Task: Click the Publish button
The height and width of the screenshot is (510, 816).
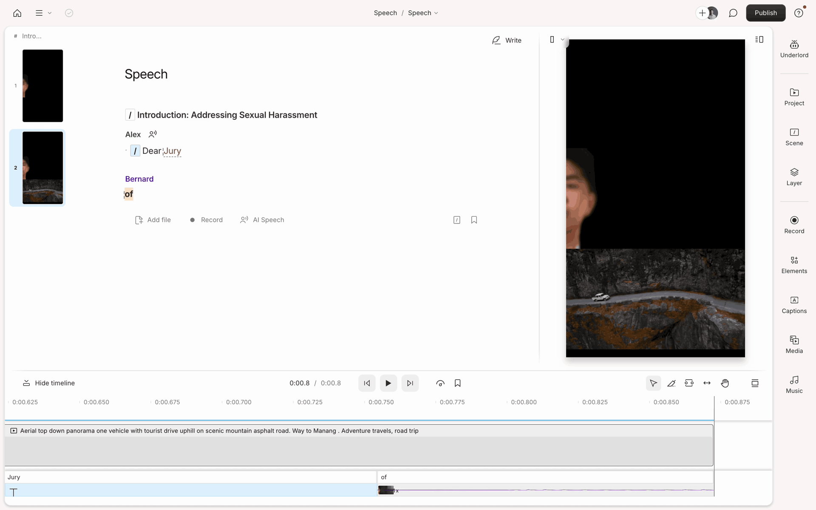Action: click(x=765, y=13)
